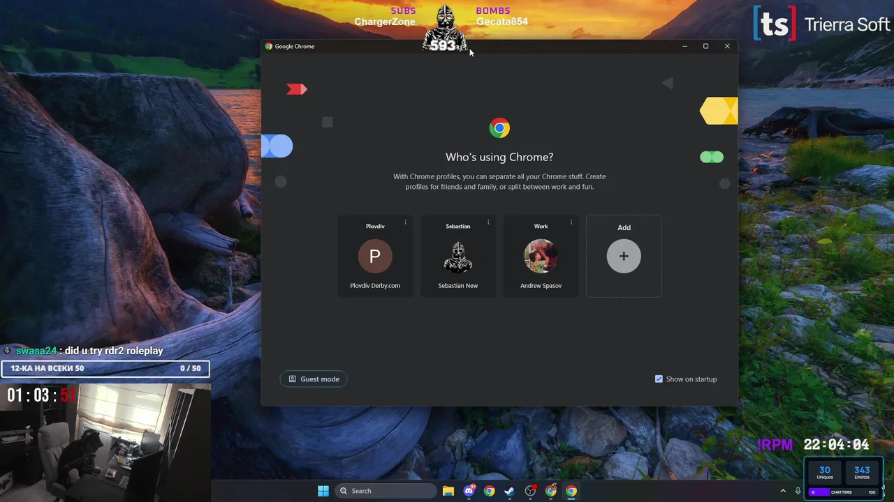The width and height of the screenshot is (894, 502).
Task: Minimize the Google Chrome window
Action: [x=685, y=46]
